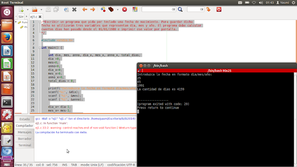
Task: Click the gcc -Wall compile command line
Action: click(x=85, y=119)
